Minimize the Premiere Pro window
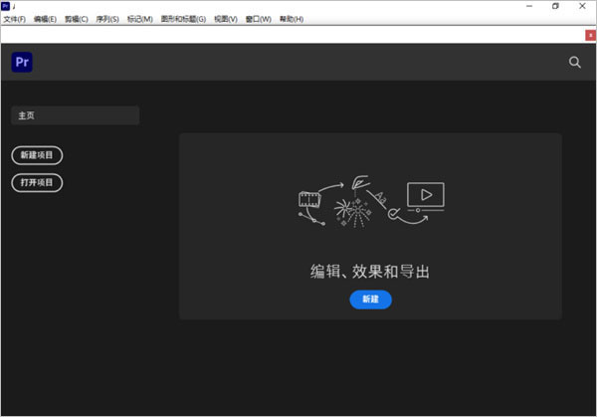This screenshot has height=417, width=597. pyautogui.click(x=526, y=6)
